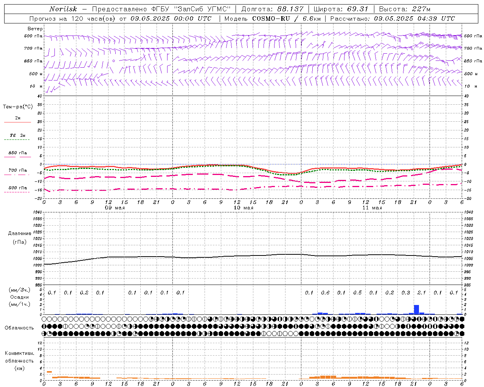Click the Осадки precipitation panel label
484x387 pixels.
click(20, 297)
